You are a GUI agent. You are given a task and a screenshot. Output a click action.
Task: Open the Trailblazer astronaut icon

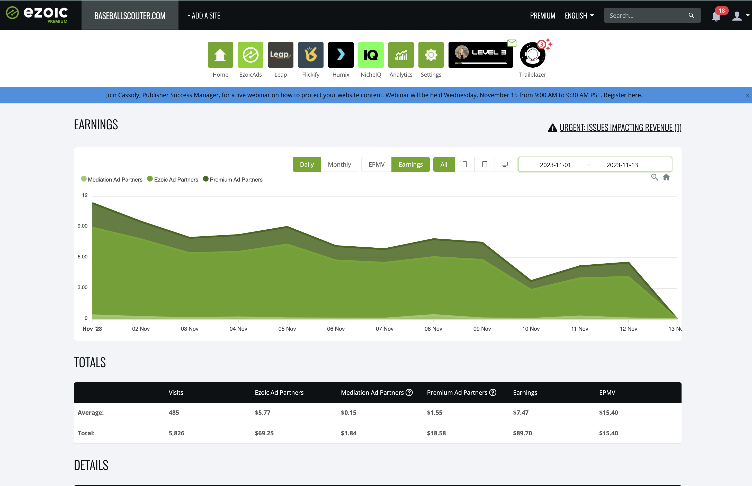533,55
